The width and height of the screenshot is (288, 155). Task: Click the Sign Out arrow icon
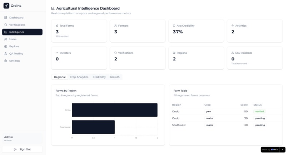(15, 149)
